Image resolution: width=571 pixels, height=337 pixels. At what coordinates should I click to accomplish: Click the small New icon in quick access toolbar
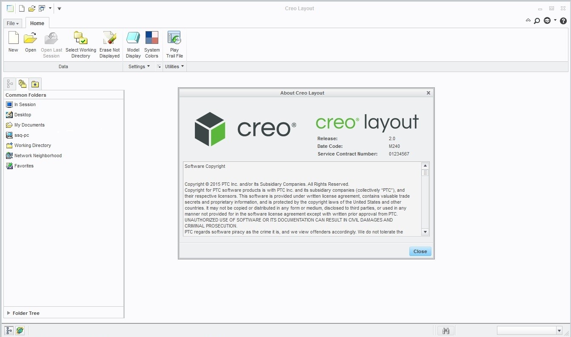coord(22,9)
